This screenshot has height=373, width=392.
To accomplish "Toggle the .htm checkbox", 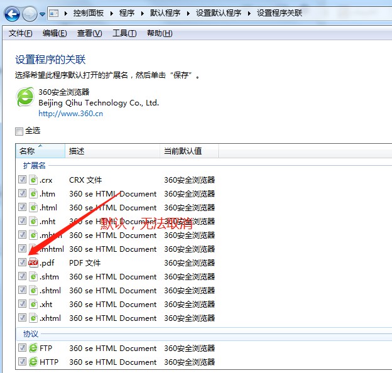I will click(22, 193).
